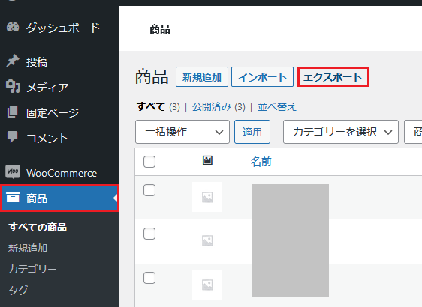422x307 pixels.
Task: Click the image column header icon
Action: point(207,160)
